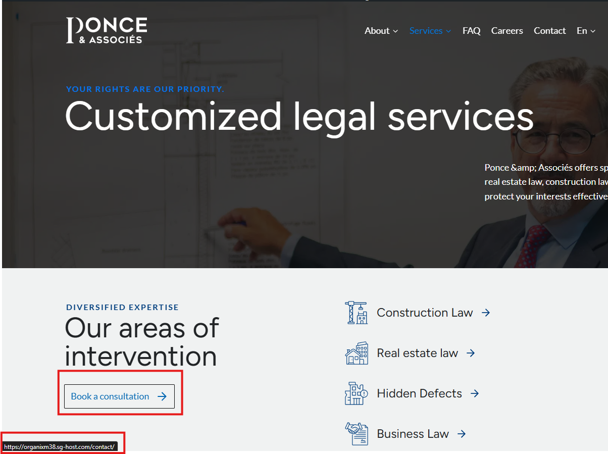Go to the FAQ page

point(471,31)
